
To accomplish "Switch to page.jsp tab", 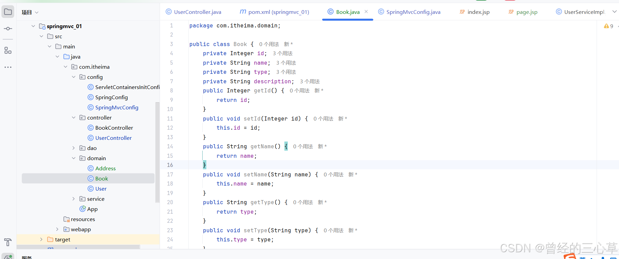I will (x=523, y=12).
